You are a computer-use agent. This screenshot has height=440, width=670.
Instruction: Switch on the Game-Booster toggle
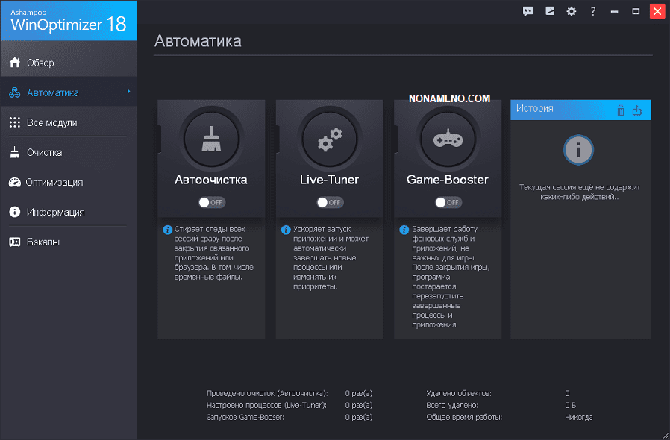pos(448,202)
